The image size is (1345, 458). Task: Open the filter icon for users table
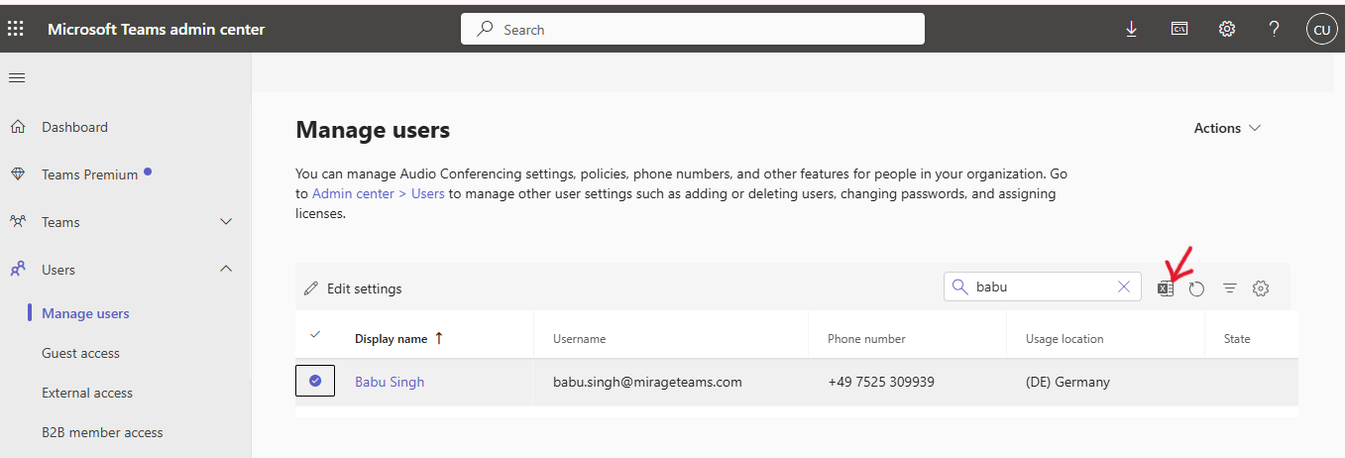1229,288
